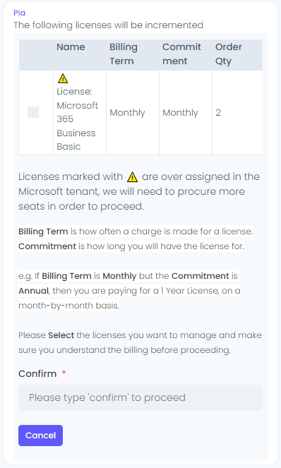This screenshot has height=468, width=281.
Task: Click the Confirm field label
Action: coord(37,373)
